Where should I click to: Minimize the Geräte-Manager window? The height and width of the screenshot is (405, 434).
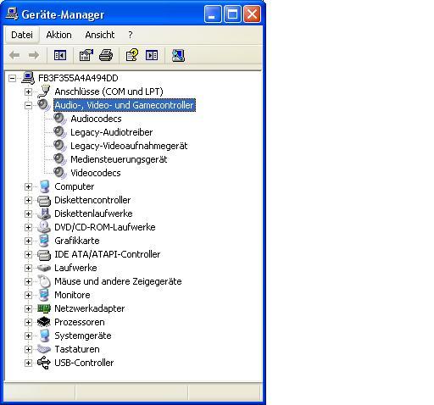[213, 14]
